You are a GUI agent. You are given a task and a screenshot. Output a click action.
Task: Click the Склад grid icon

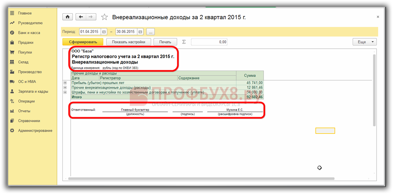[x=12, y=62]
